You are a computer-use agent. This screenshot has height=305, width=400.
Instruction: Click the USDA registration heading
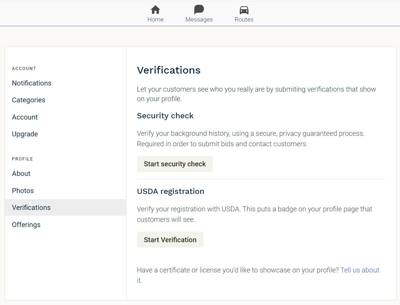click(171, 191)
